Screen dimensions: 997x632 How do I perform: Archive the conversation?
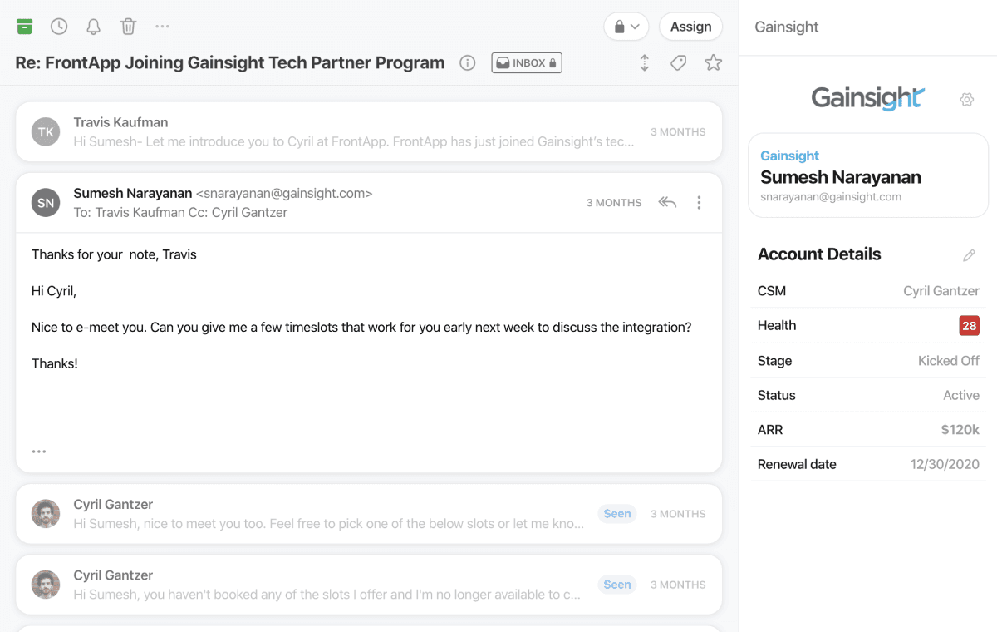(24, 26)
